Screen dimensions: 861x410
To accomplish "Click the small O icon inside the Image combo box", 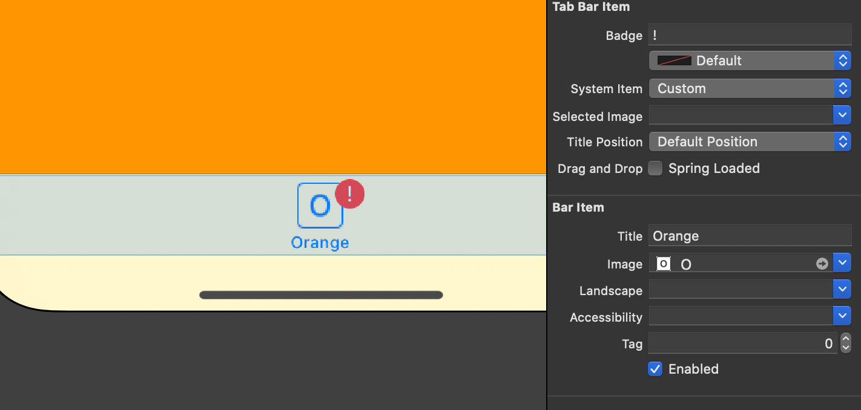I will (663, 264).
